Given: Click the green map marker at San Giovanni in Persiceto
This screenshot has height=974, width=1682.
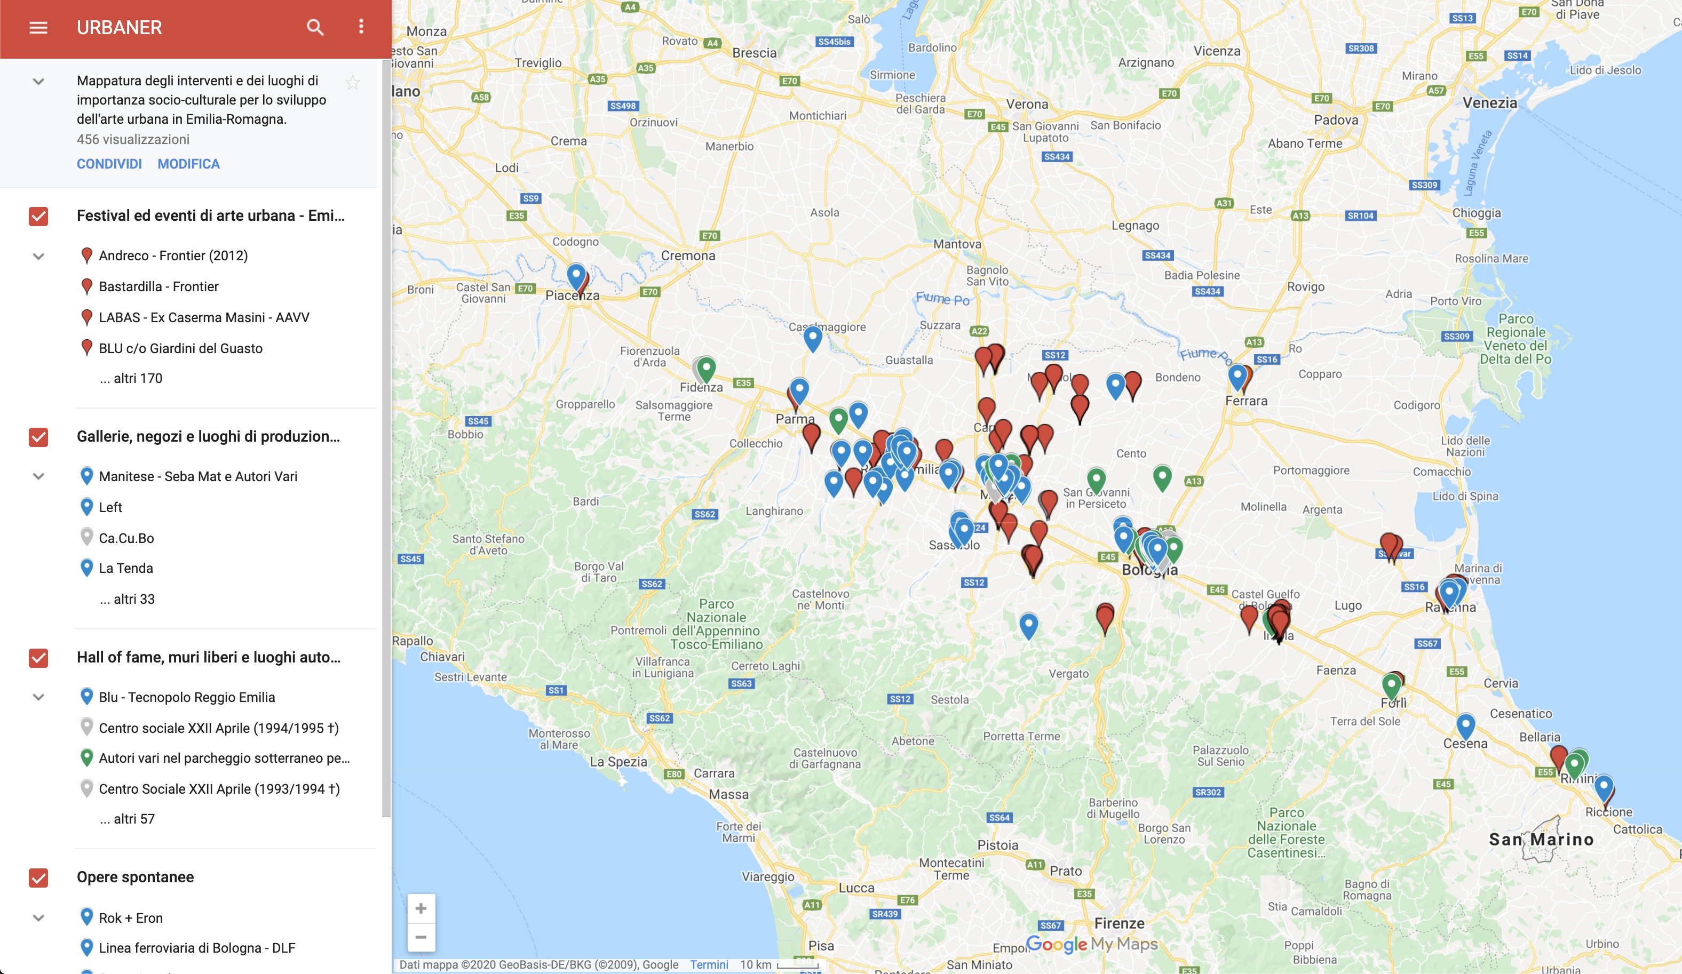Looking at the screenshot, I should [1096, 479].
